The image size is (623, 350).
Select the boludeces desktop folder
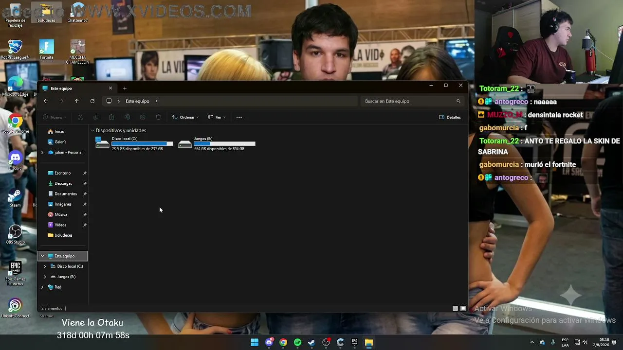(47, 13)
